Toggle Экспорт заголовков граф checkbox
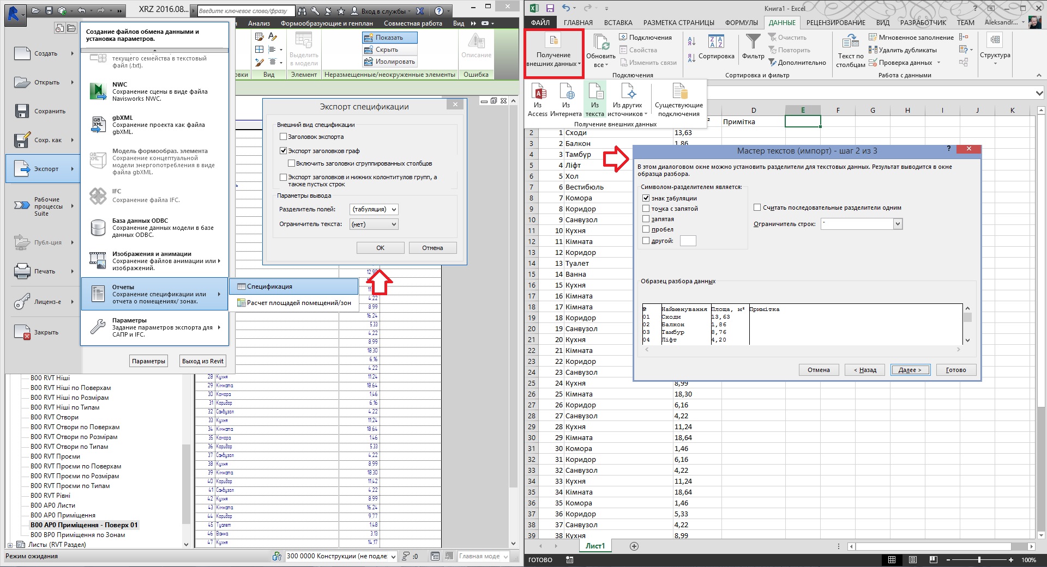 [283, 151]
